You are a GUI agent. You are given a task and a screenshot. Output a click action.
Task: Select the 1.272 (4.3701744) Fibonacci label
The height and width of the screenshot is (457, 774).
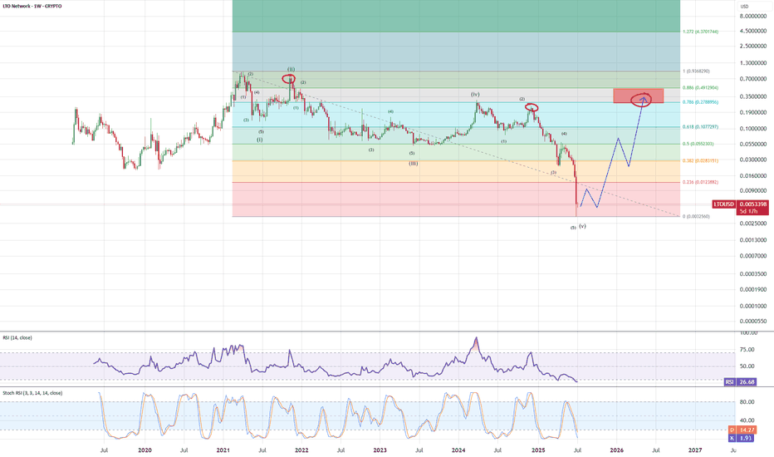coord(700,32)
